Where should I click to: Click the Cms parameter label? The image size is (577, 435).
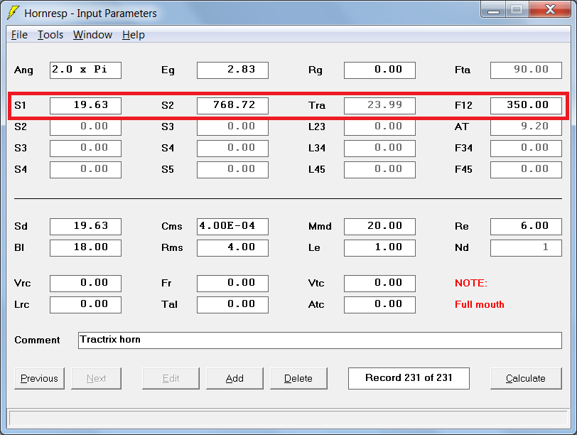pyautogui.click(x=172, y=226)
